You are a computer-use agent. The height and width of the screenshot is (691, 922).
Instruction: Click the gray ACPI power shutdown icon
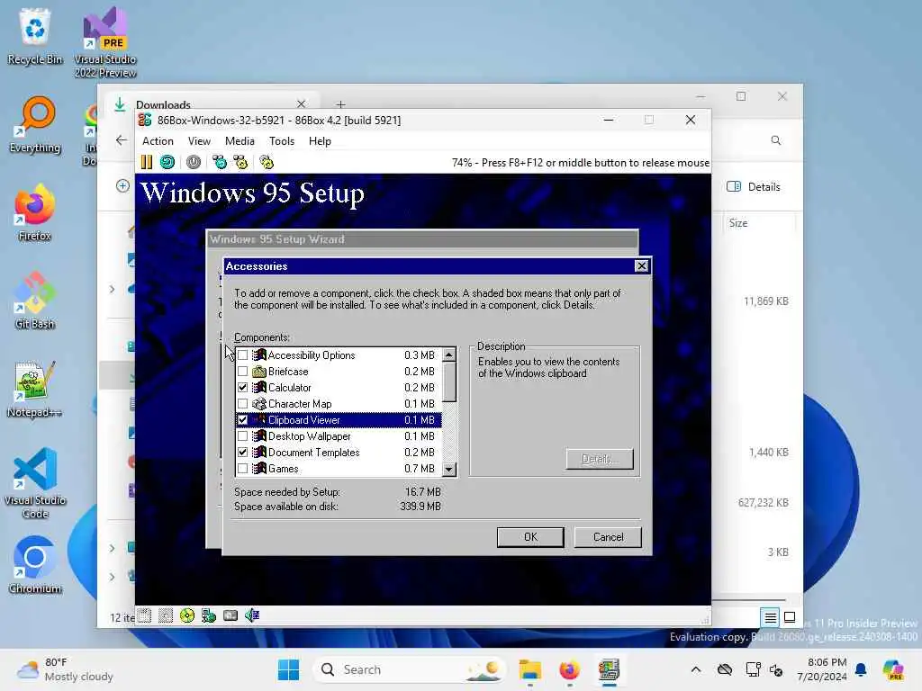pyautogui.click(x=194, y=162)
